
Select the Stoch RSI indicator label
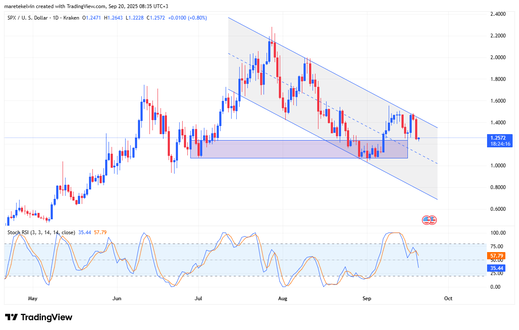(41, 232)
